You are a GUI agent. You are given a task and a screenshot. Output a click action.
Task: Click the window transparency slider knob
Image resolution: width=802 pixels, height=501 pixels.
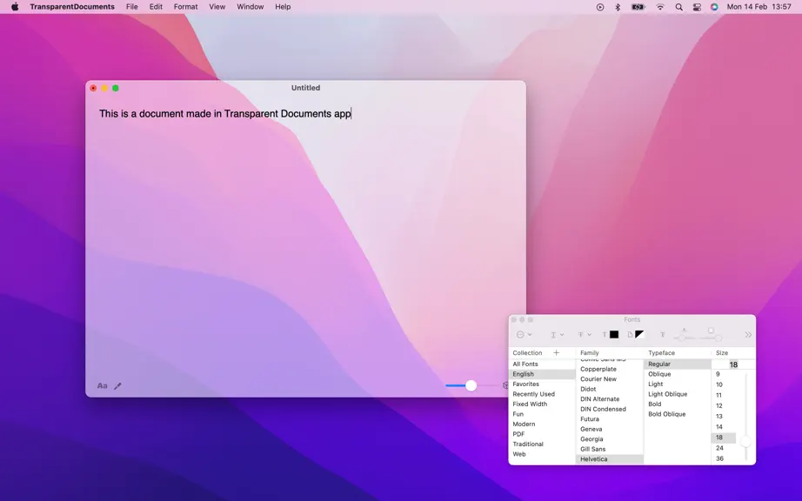471,385
